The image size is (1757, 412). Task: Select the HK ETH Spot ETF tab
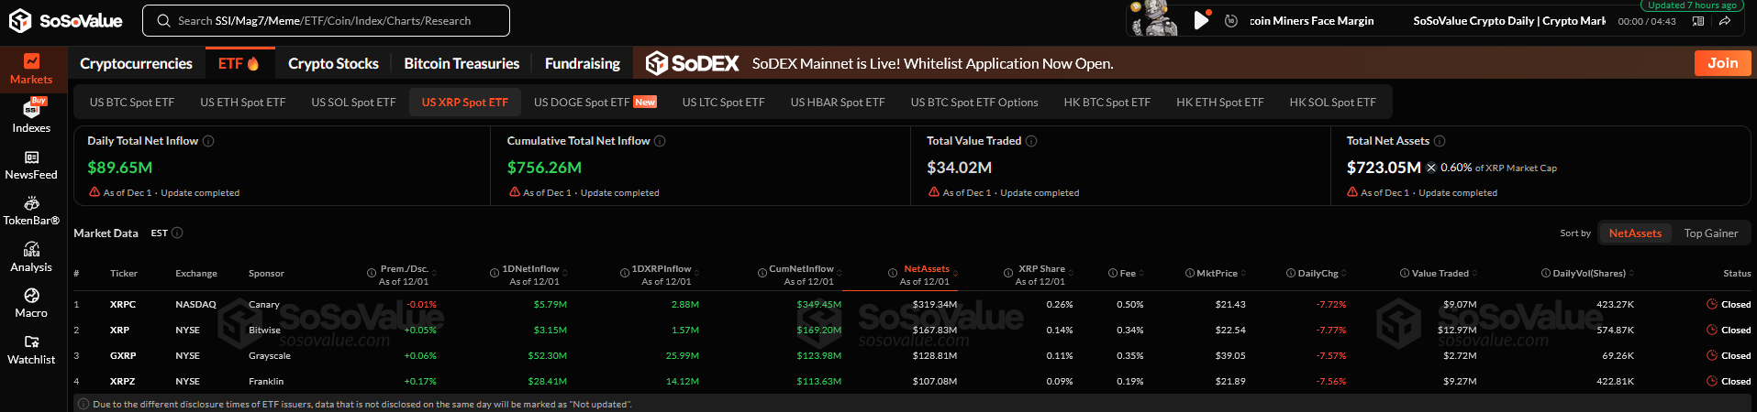click(x=1220, y=103)
